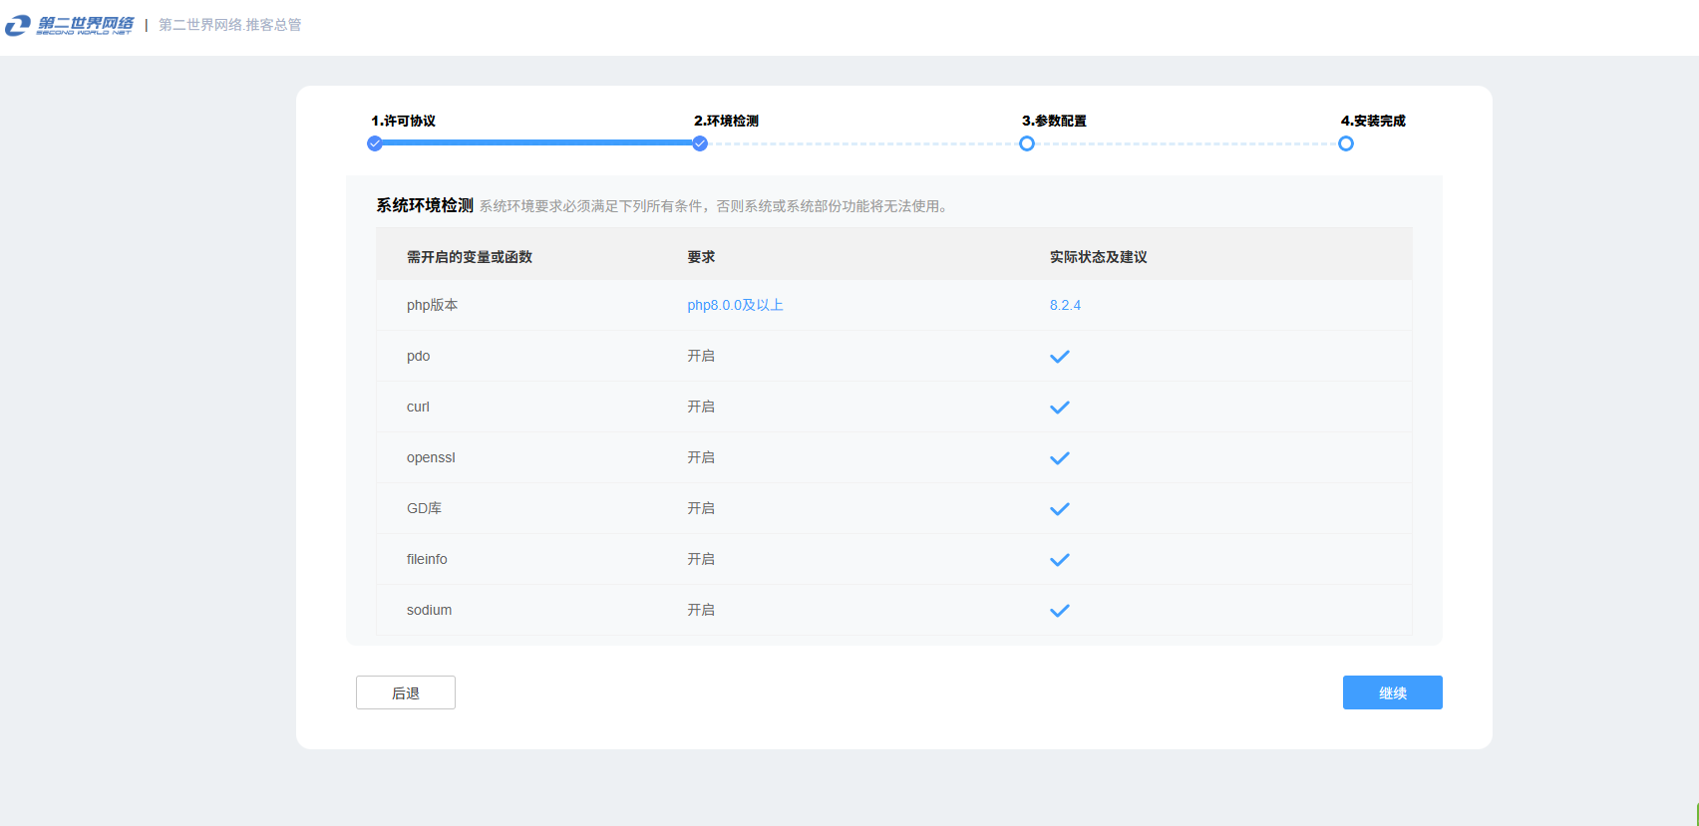This screenshot has width=1699, height=826.
Task: Click the pdo status checkmark icon
Action: click(1059, 357)
